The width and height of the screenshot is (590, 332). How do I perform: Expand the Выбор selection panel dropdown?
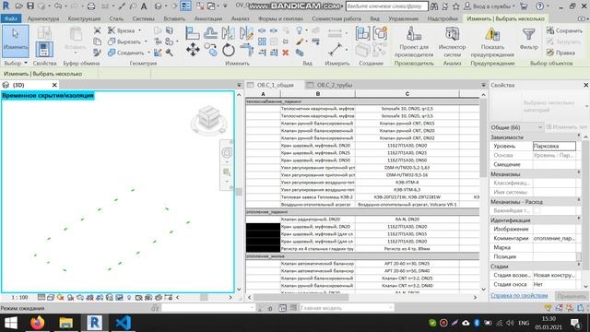(16, 63)
